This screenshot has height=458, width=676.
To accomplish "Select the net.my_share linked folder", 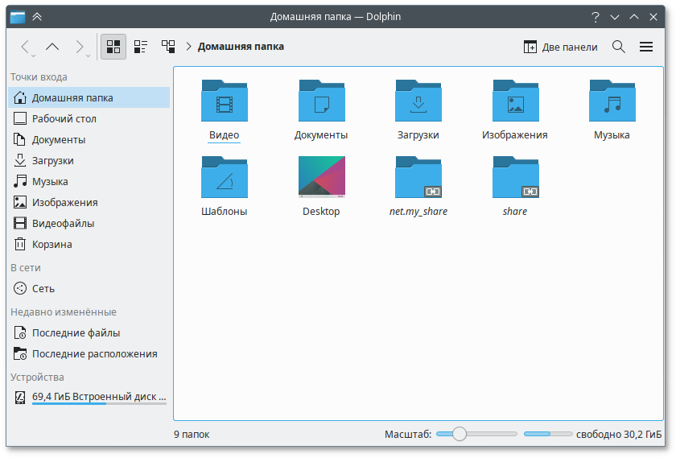I will click(418, 178).
